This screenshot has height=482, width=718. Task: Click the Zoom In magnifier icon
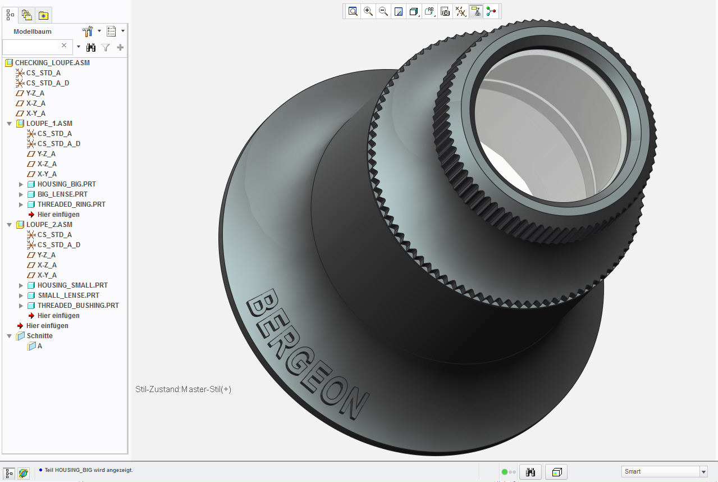pos(368,11)
